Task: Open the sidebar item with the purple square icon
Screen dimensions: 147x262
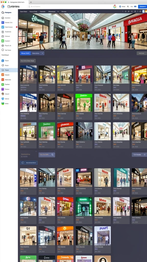Action: click(9, 89)
